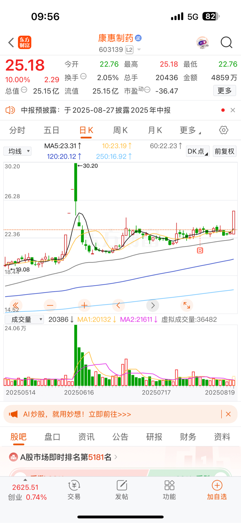Tap the enterprise badge beside 康惠制药

tap(138, 38)
